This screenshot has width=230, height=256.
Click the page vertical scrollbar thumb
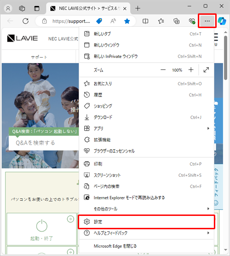pos(225,58)
